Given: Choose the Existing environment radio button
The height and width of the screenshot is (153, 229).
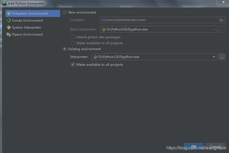Looking at the screenshot, I should pos(64,49).
